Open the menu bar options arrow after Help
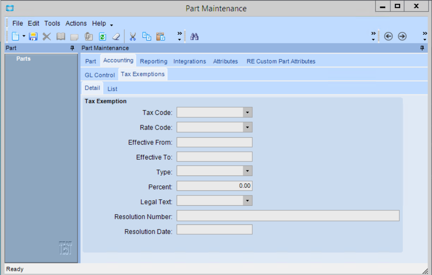Screen dimensions: 432x275 tap(112, 25)
